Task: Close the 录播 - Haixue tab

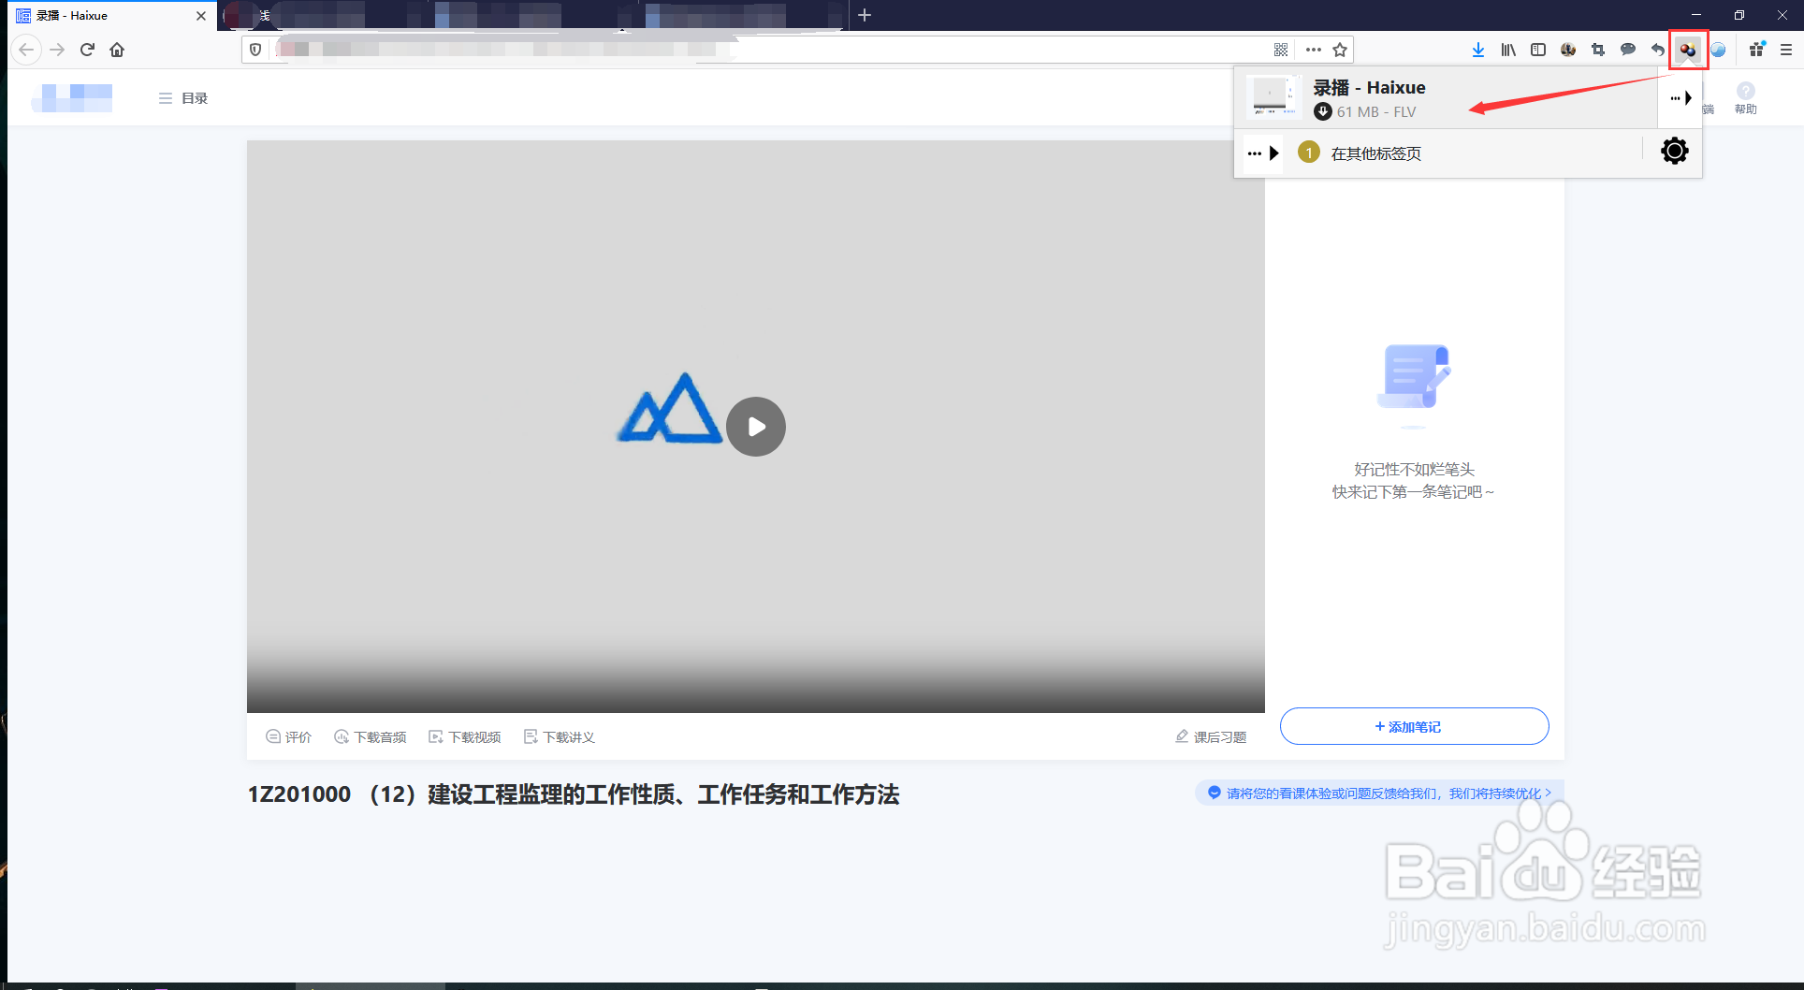Action: tap(200, 15)
